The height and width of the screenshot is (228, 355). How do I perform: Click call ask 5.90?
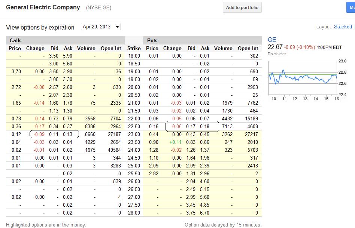point(67,56)
